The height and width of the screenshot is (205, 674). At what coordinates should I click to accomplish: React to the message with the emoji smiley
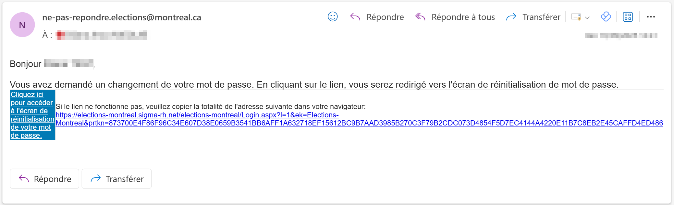tap(333, 17)
